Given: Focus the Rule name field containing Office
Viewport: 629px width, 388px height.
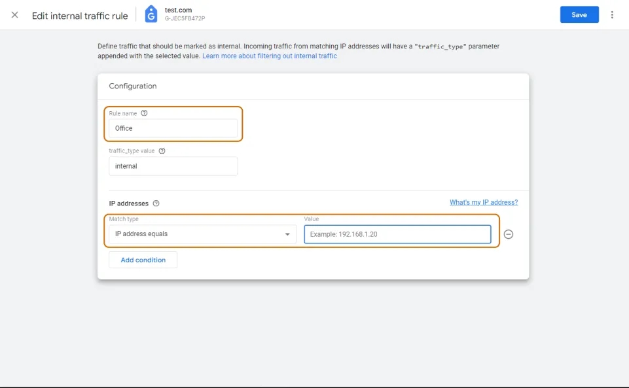Looking at the screenshot, I should coord(173,128).
